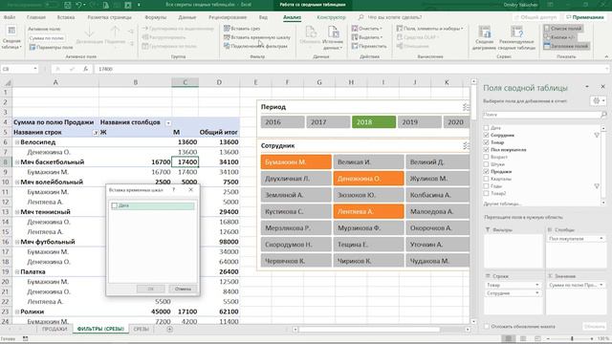Screen dimensions: 612x344
Task: Click the search magnifier in the fields pane
Action: tap(603, 115)
